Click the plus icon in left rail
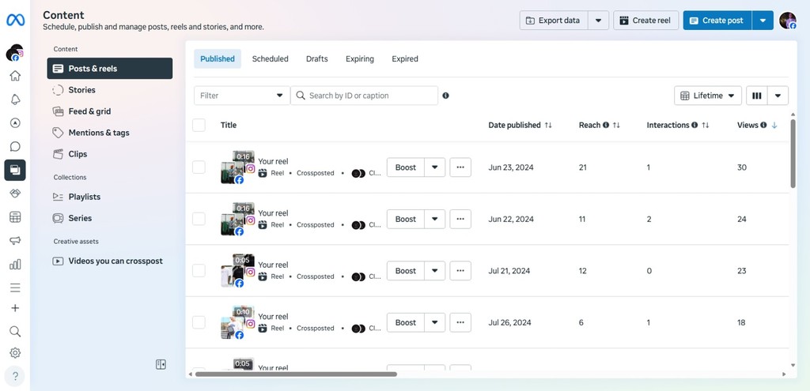Image resolution: width=810 pixels, height=391 pixels. tap(15, 308)
